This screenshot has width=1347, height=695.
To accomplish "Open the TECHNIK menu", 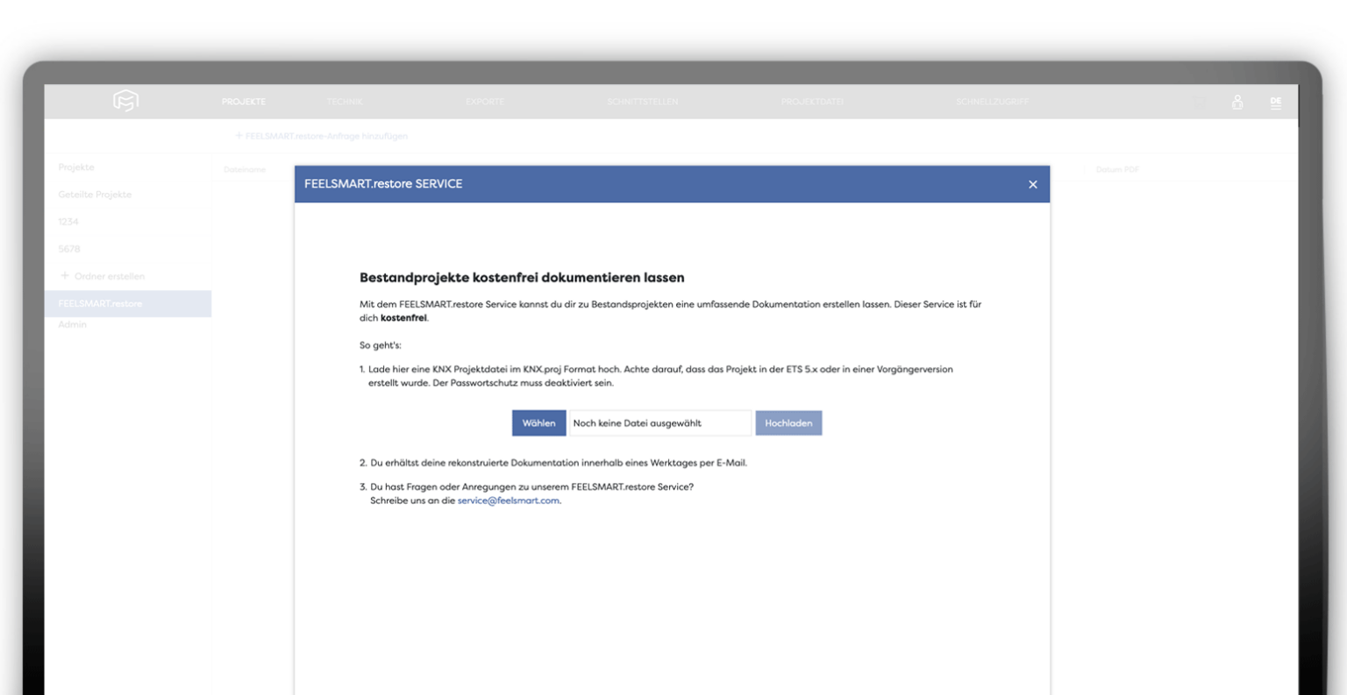I will 345,102.
